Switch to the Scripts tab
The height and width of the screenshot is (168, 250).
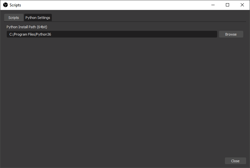14,18
